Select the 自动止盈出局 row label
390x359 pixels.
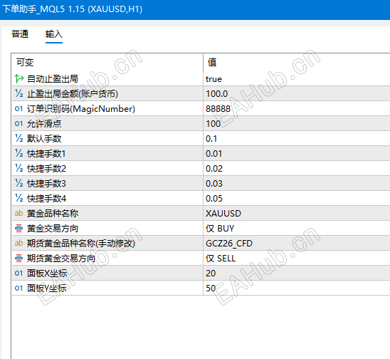coord(53,79)
